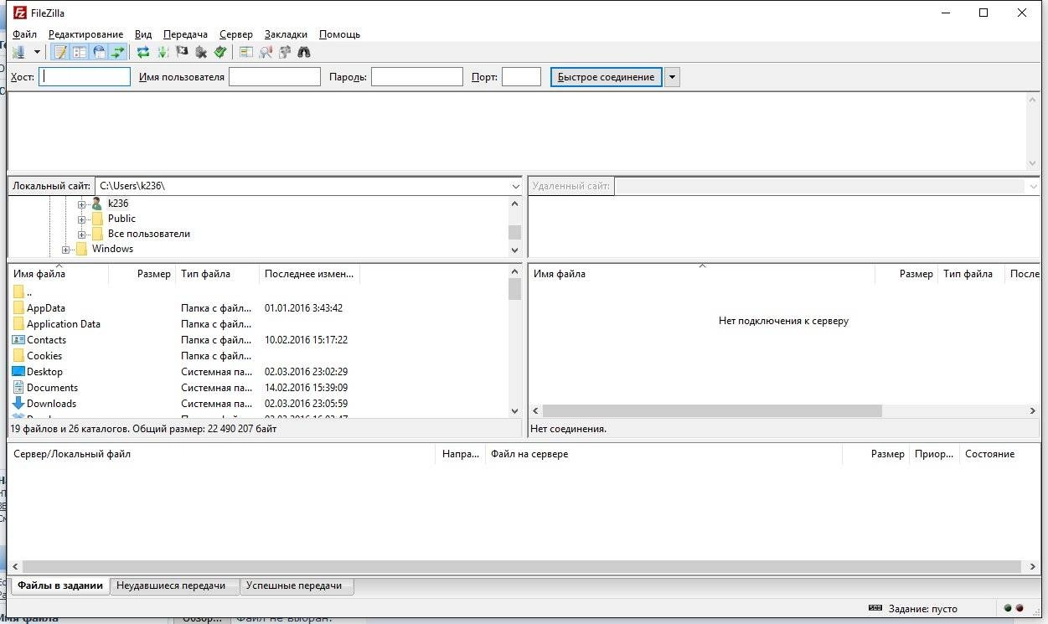Expand the Public tree node
Image resolution: width=1048 pixels, height=624 pixels.
[82, 219]
